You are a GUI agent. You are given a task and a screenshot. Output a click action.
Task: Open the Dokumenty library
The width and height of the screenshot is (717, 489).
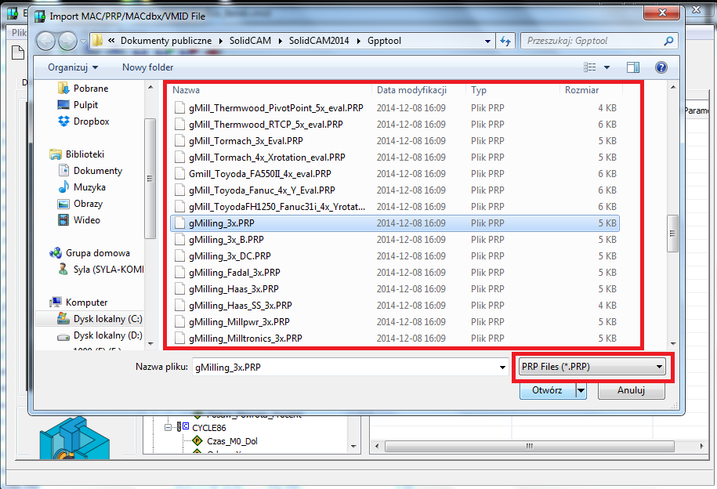coord(98,171)
